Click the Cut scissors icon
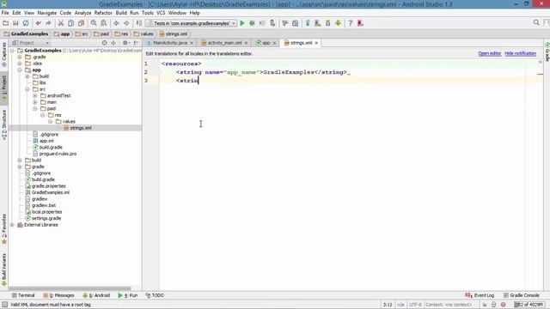Viewport: 550px width, 309px height. coord(61,23)
